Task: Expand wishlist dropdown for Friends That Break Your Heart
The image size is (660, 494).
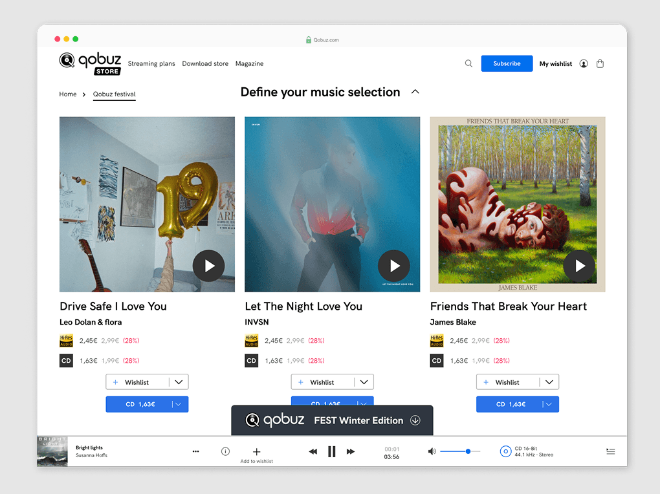Action: (x=549, y=382)
